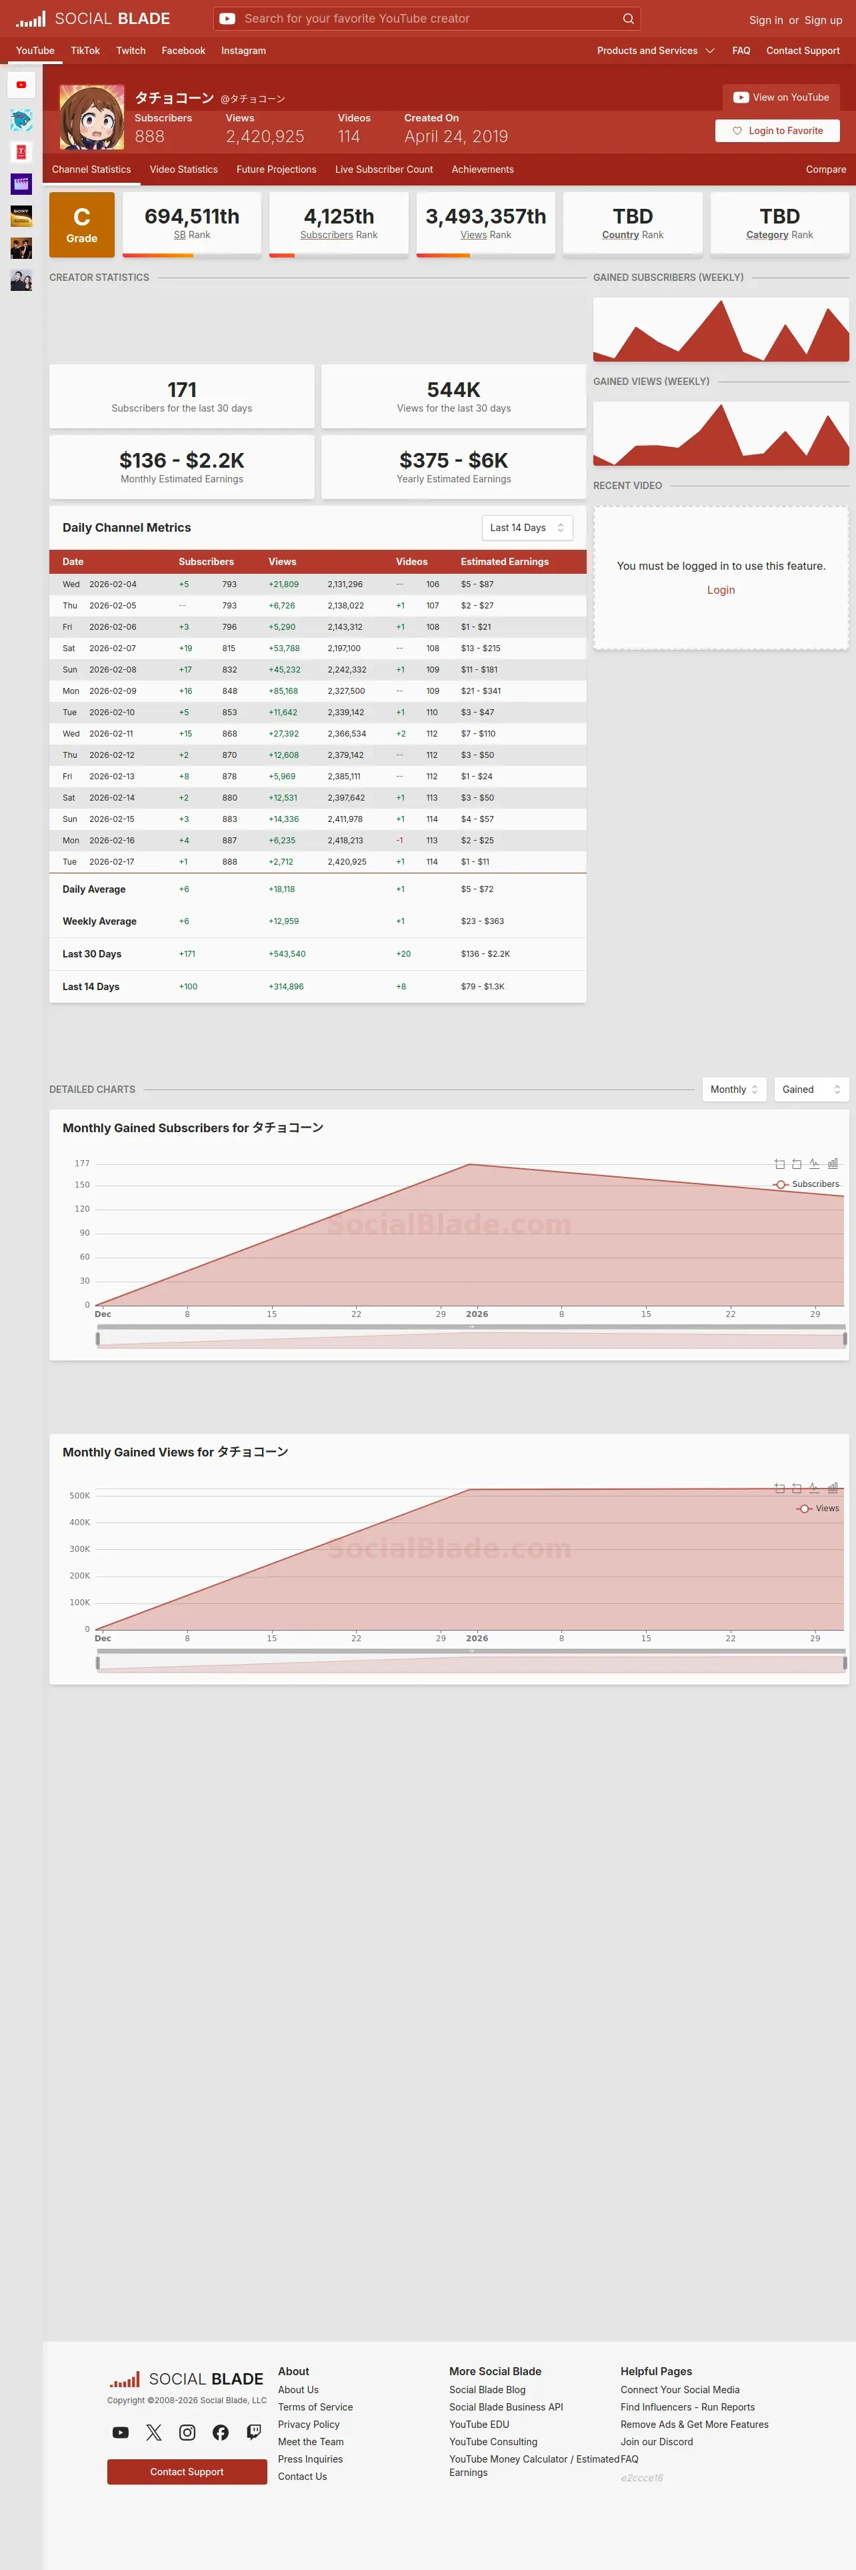Viewport: 856px width, 2570px height.
Task: Open the Video Statistics tab
Action: click(183, 169)
